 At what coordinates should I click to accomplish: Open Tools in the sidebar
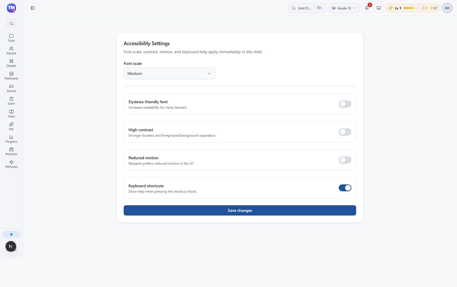tap(11, 114)
